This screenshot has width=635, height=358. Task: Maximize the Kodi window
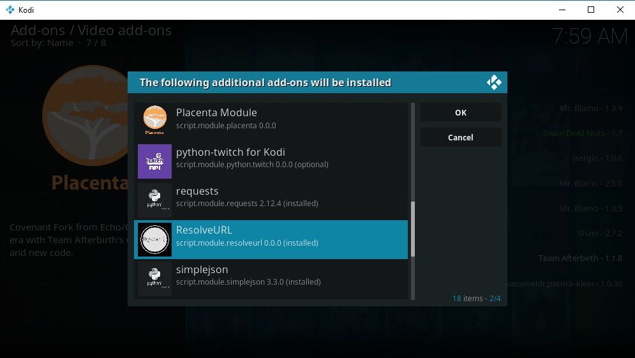591,10
